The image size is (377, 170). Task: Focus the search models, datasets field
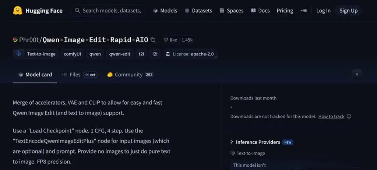[x=108, y=11]
